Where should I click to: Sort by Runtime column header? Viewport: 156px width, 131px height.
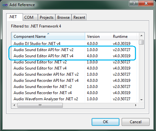click(124, 37)
